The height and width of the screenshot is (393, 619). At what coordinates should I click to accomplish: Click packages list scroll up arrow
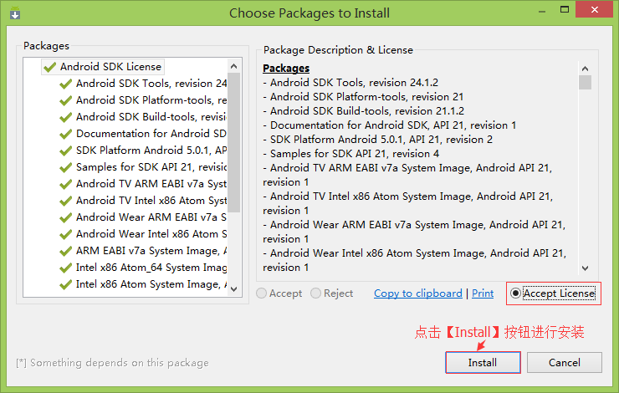pos(233,66)
